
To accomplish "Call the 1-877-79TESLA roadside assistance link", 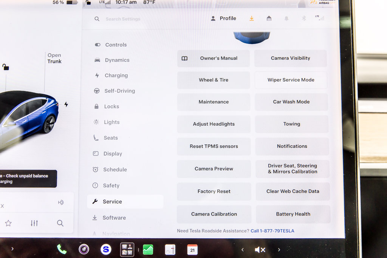I will pos(272,231).
